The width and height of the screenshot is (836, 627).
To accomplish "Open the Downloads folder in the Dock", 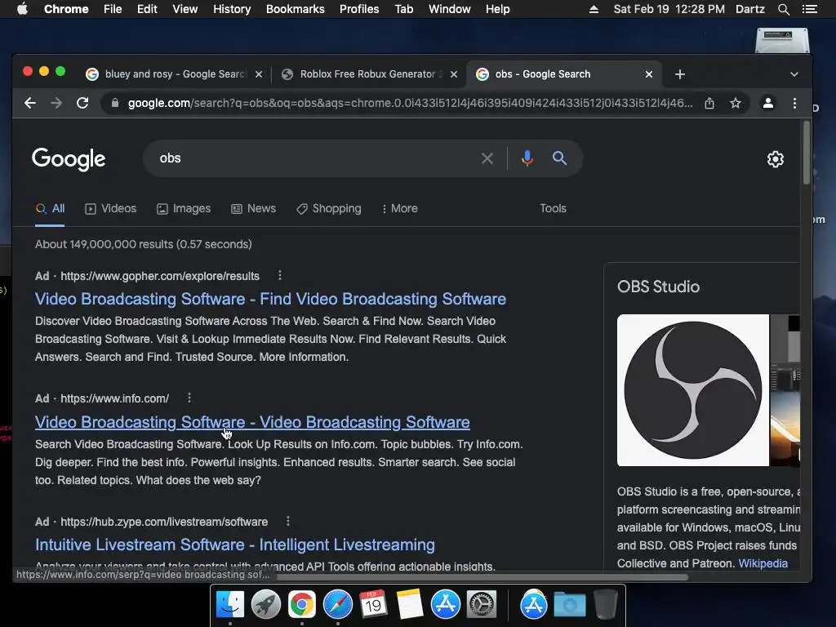I will 569,605.
